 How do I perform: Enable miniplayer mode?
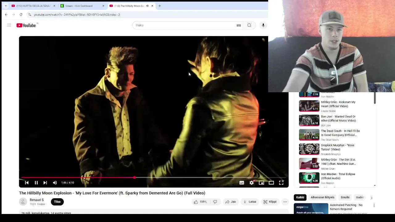(x=261, y=183)
